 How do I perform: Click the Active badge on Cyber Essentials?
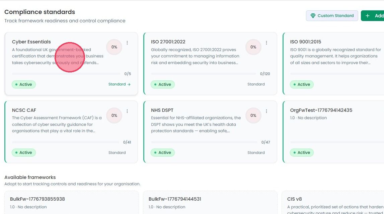click(x=24, y=84)
